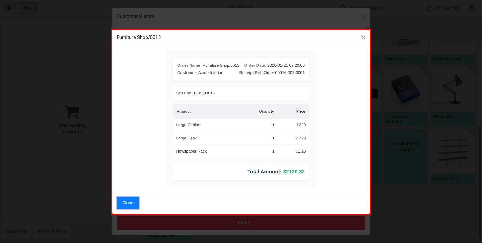Select the Magnetic Board product
The width and height of the screenshot is (482, 243).
pos(453,52)
